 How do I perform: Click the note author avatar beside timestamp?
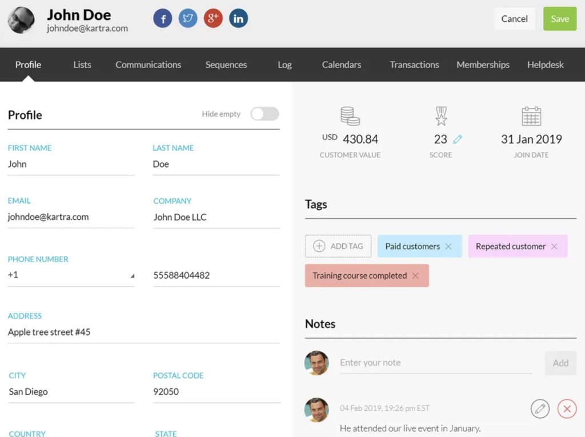coord(316,410)
